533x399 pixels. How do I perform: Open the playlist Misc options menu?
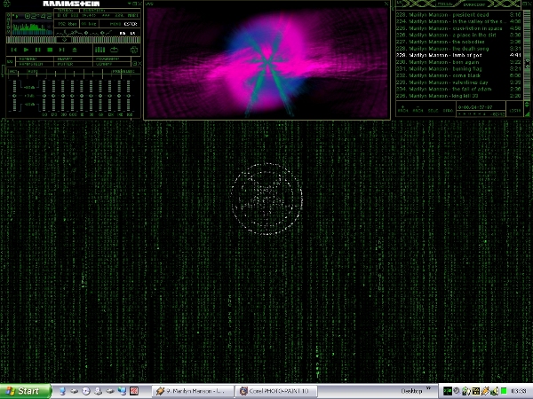[446, 110]
